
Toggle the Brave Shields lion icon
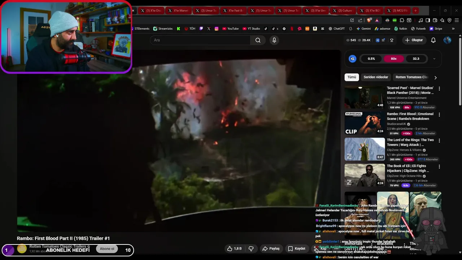tap(369, 21)
